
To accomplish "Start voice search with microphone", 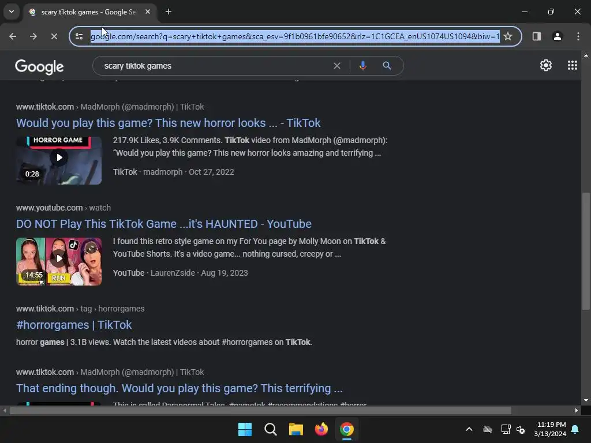I will pos(362,66).
